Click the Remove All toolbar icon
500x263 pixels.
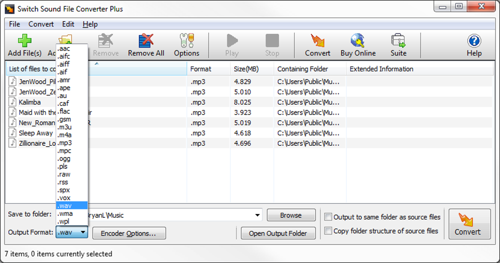146,41
